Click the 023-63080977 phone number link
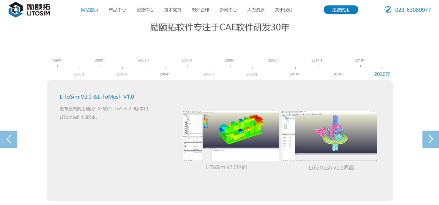The width and height of the screenshot is (439, 205). pyautogui.click(x=412, y=9)
